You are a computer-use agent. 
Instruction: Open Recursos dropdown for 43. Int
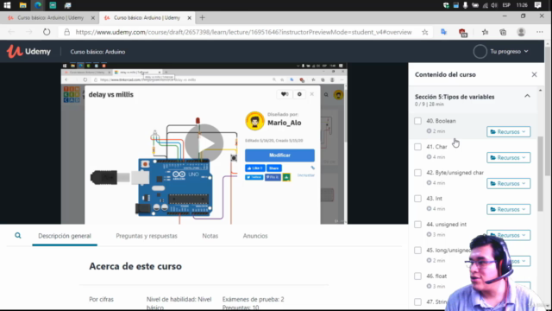click(508, 209)
